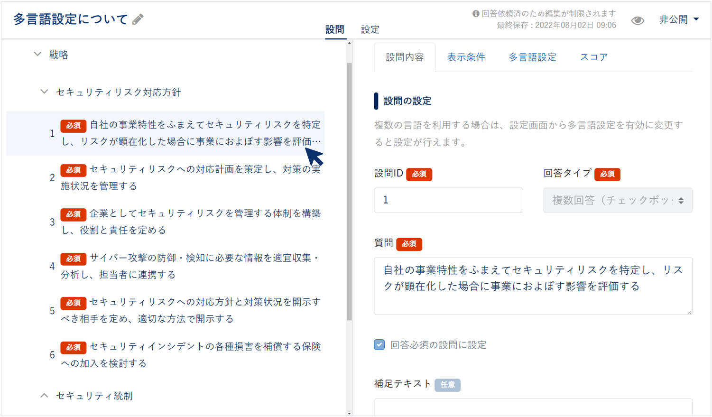Image resolution: width=712 pixels, height=417 pixels.
Task: Switch to the 設問 top tab
Action: point(335,29)
